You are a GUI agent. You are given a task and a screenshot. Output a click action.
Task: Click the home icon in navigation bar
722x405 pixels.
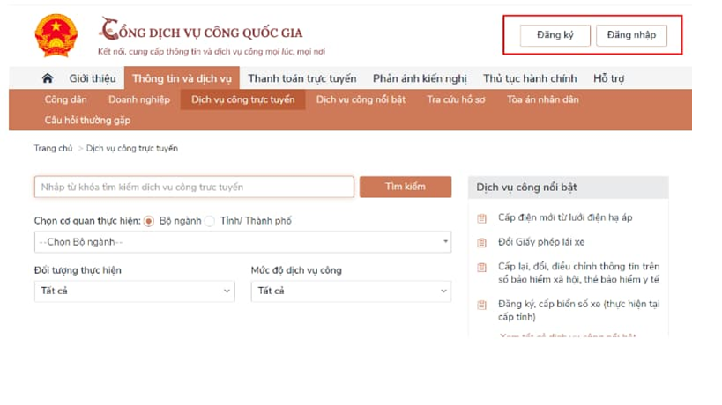pos(47,78)
